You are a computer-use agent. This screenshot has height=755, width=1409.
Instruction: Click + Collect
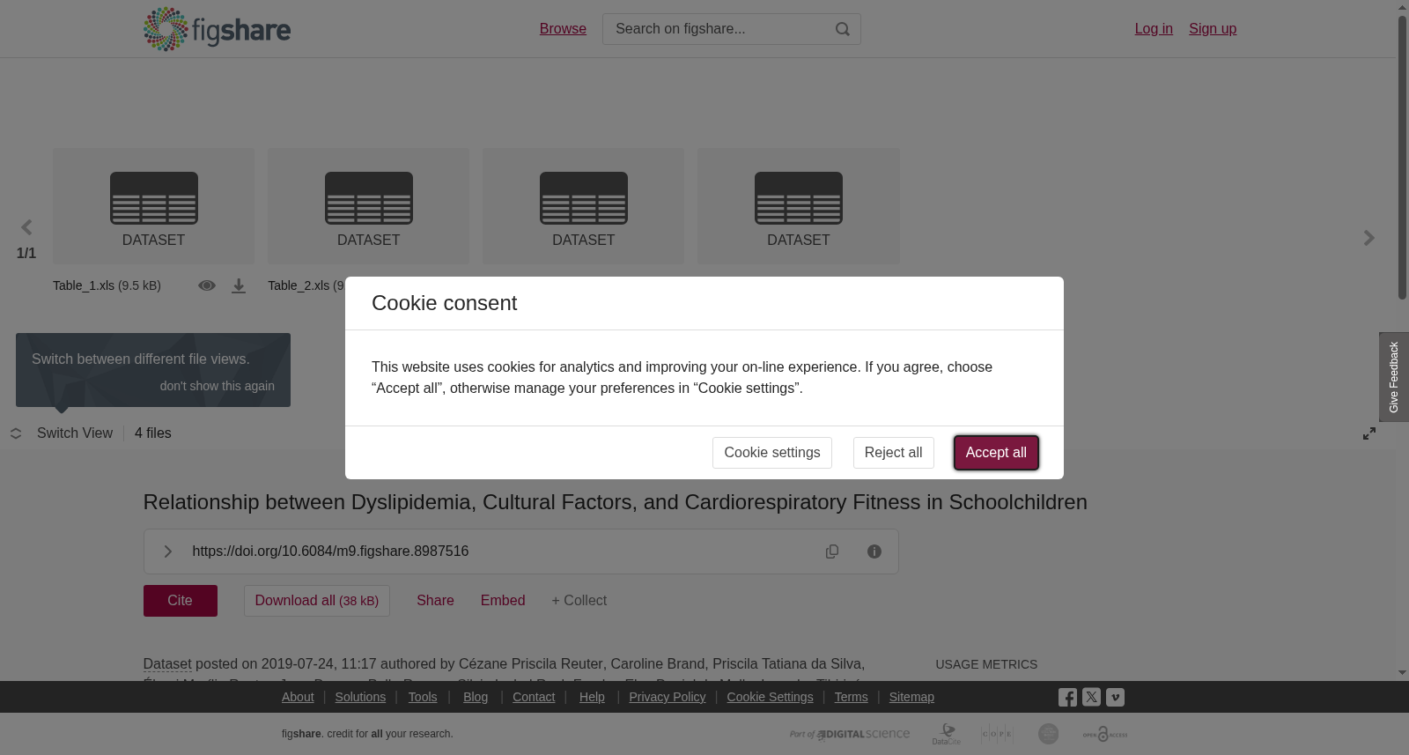click(x=579, y=601)
